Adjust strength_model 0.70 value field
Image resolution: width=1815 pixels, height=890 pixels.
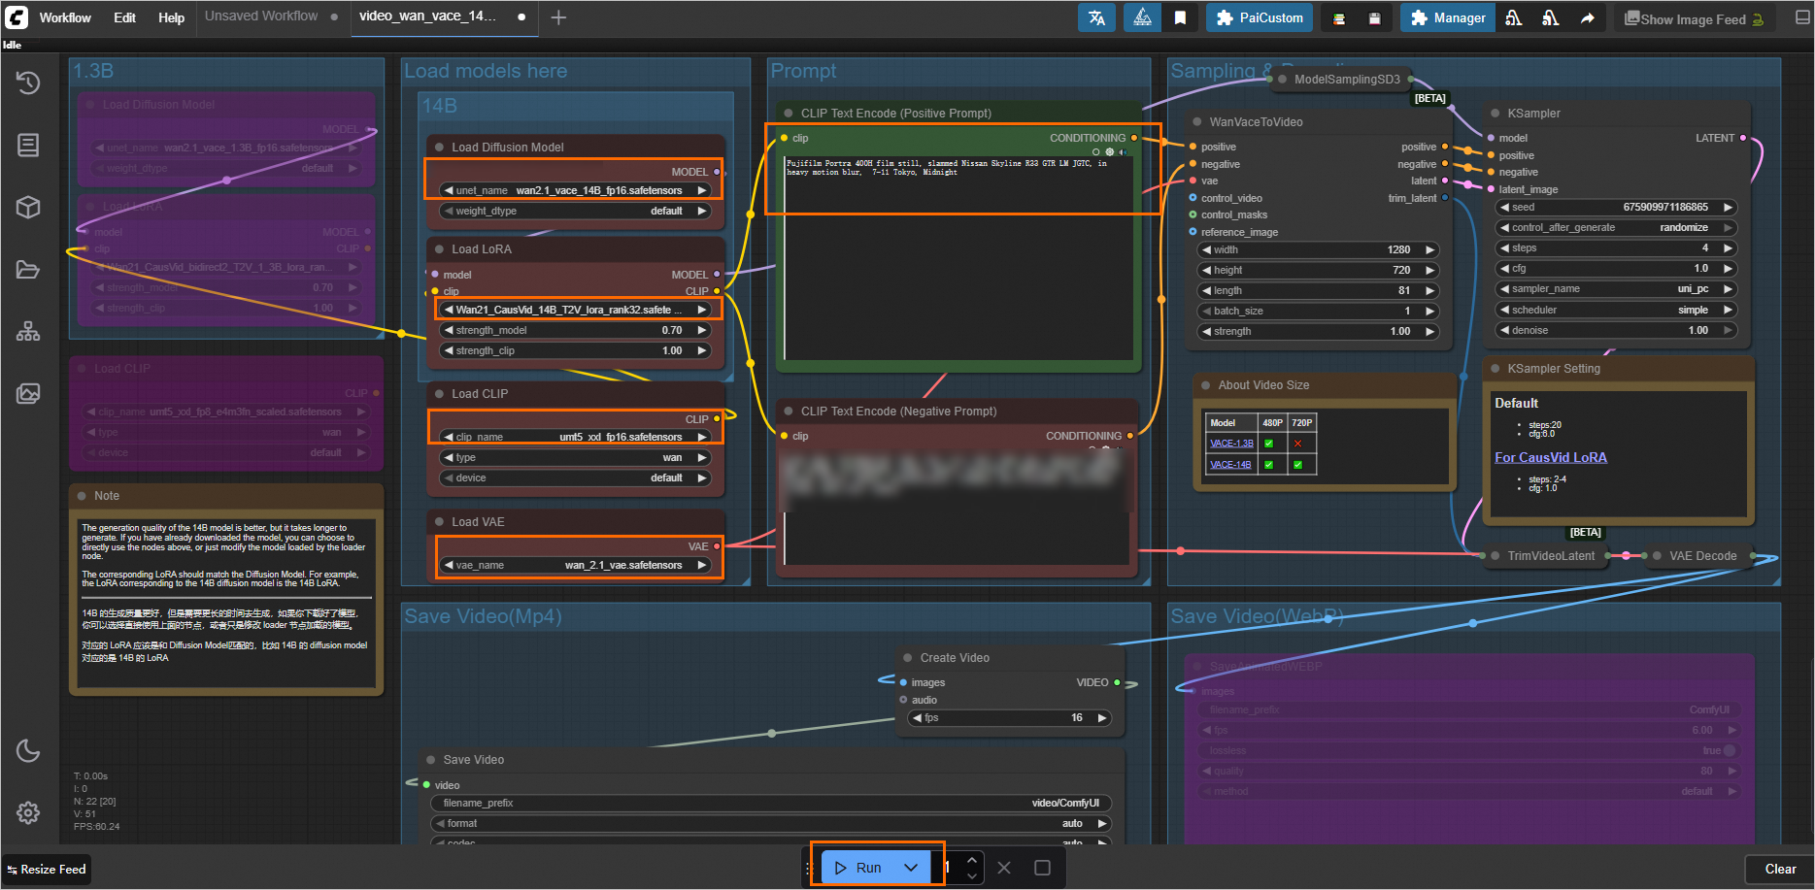(x=576, y=330)
